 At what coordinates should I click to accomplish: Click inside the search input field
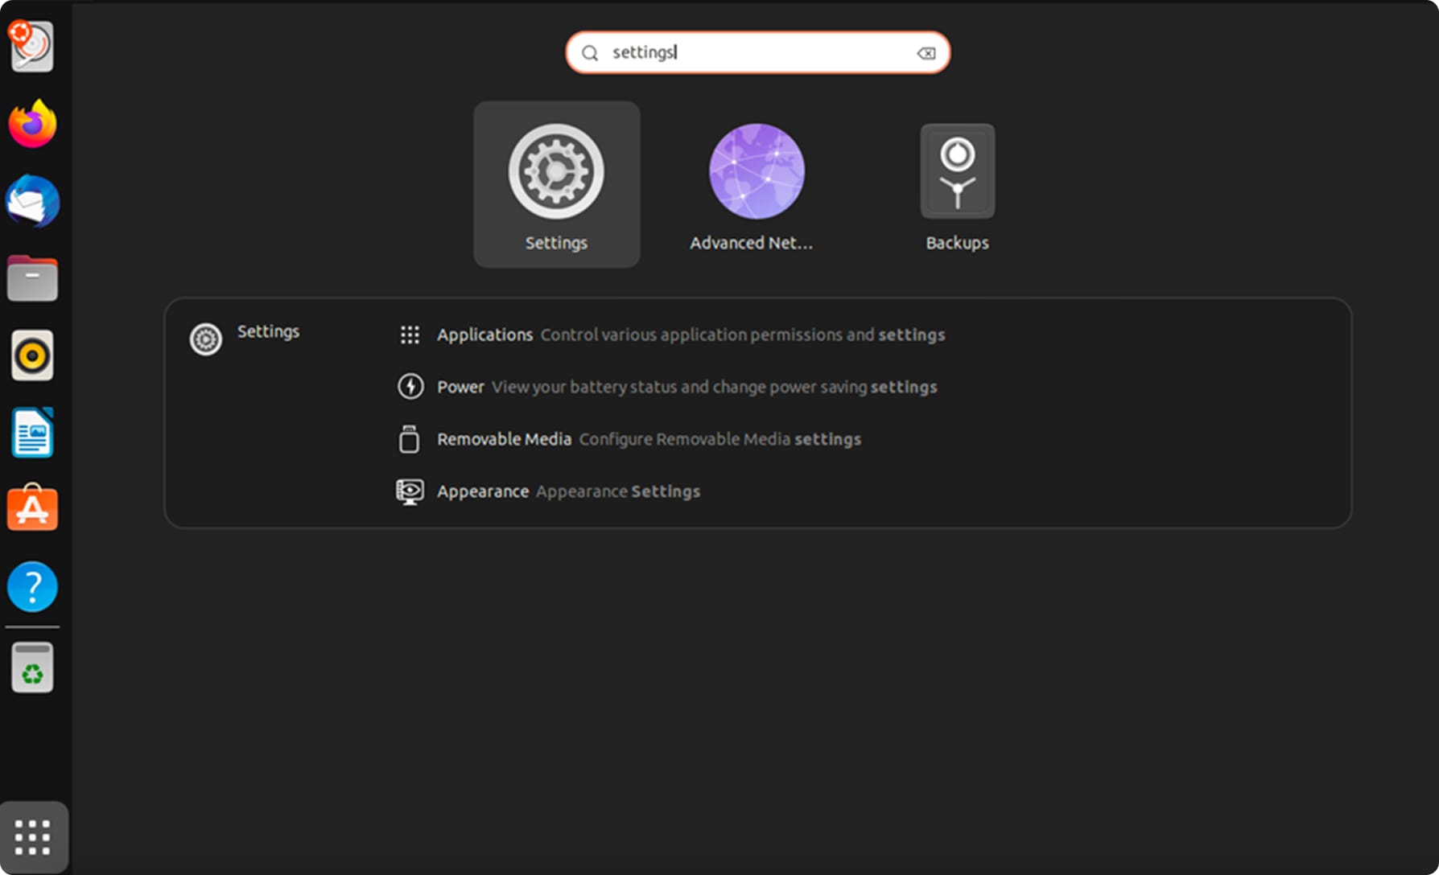[x=757, y=53]
